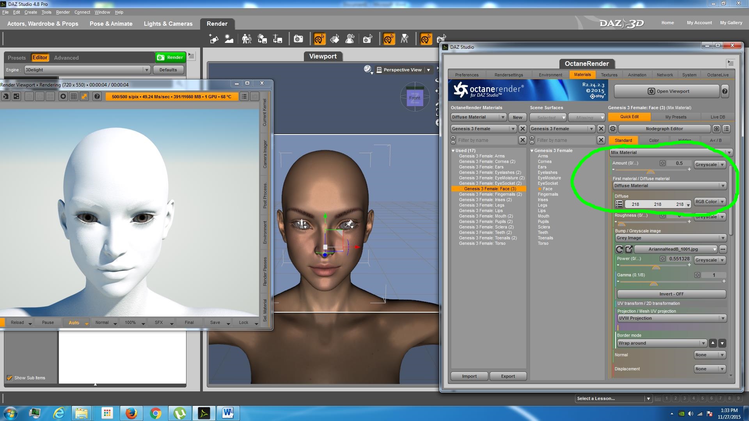
Task: Adjust the bump Power slider
Action: 656,267
